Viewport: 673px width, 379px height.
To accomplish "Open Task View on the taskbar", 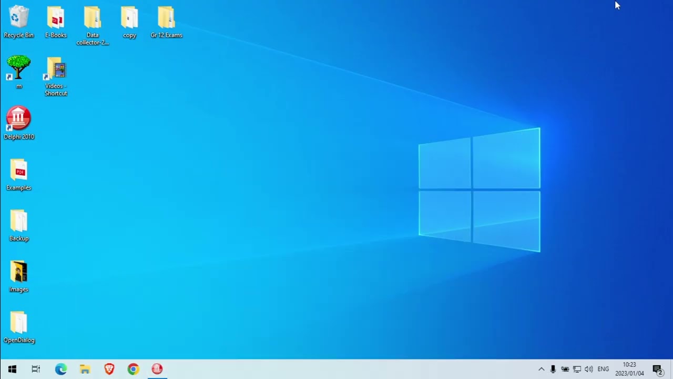I will [36, 369].
